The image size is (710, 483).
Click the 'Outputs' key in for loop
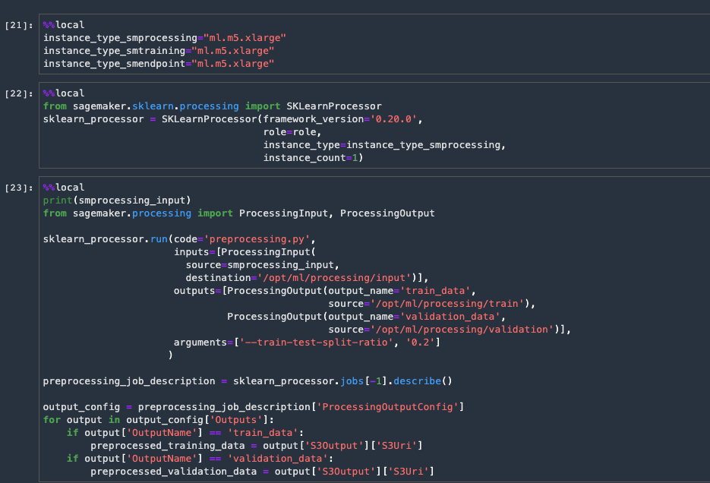click(236, 420)
